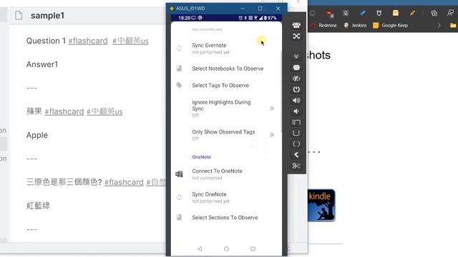The image size is (458, 257).
Task: Toggle Only Show Observed Tags switch
Action: pos(271,135)
